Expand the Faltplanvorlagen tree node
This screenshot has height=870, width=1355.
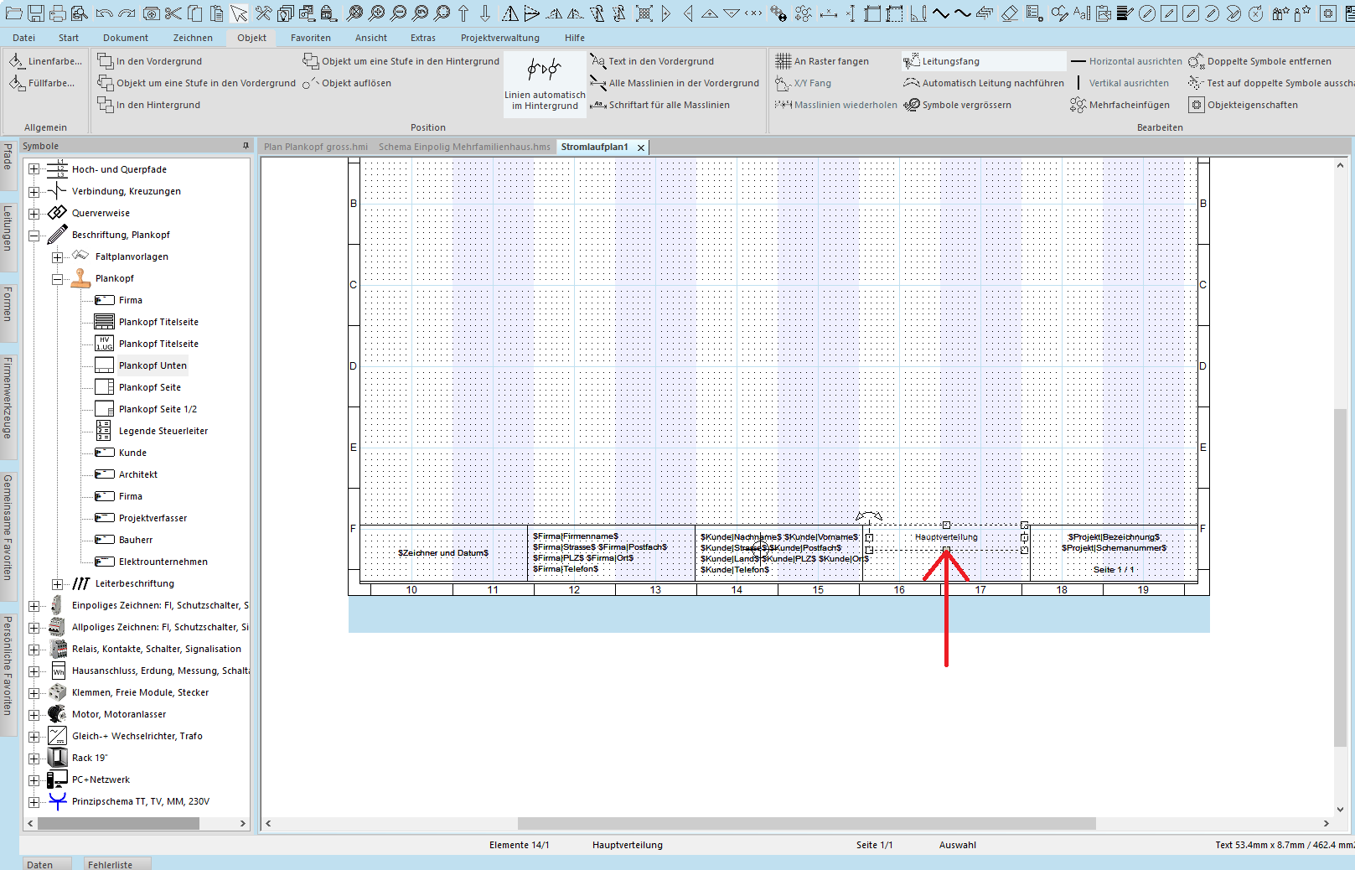coord(57,257)
